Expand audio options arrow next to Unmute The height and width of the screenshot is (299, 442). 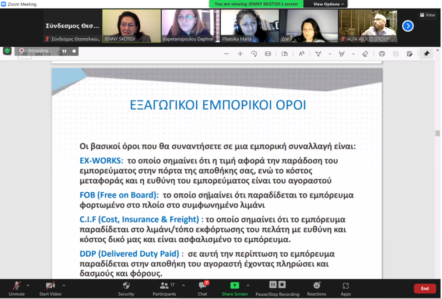(28, 285)
